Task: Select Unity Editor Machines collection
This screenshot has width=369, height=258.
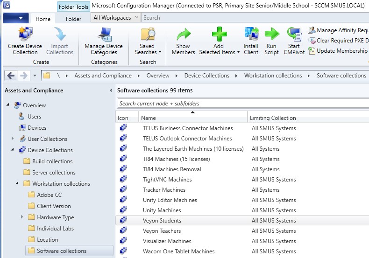Action: pos(170,200)
